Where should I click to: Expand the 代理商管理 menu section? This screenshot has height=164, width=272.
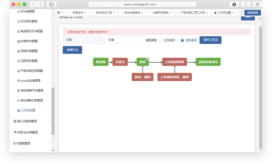(x=32, y=143)
